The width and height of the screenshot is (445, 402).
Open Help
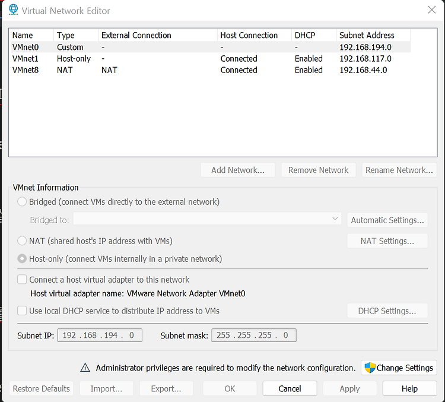click(409, 388)
